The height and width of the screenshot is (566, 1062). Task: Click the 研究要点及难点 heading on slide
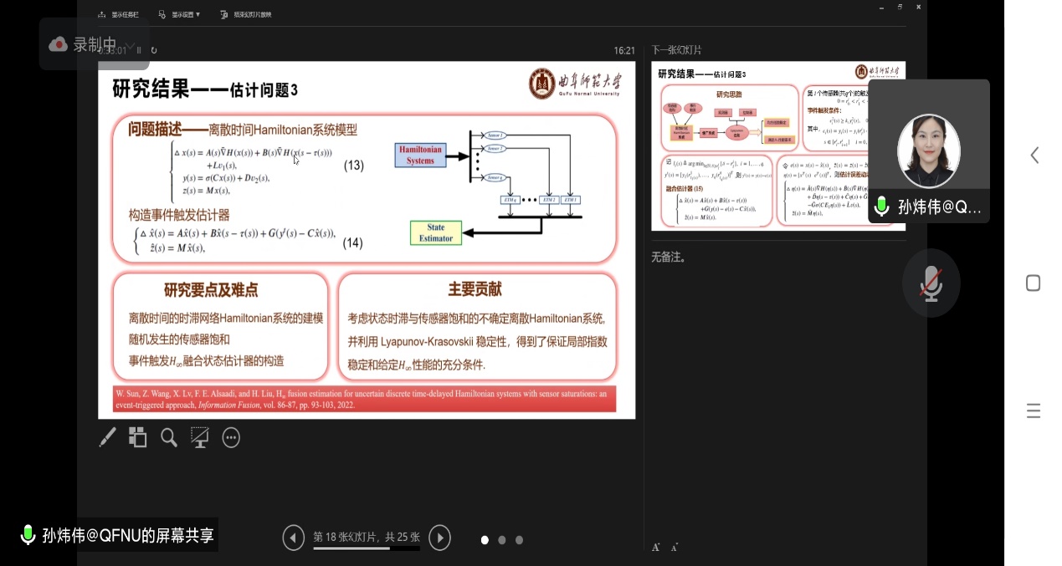coord(211,290)
